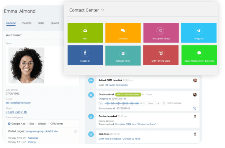Click the form icon beside Web form entry

pos(91,134)
